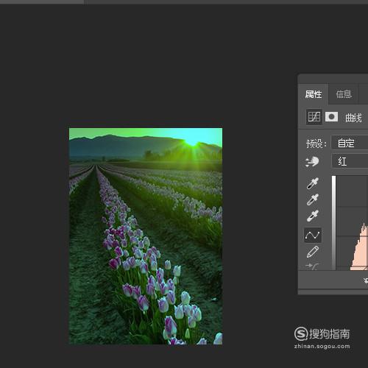Select the gray point eyedropper
Viewport: 368px width, 368px height.
coord(313,199)
